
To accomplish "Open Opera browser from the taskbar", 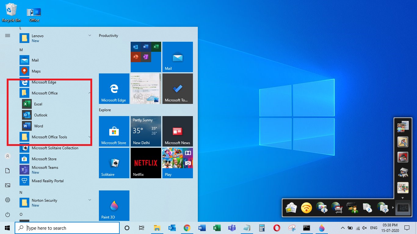I will [x=277, y=228].
